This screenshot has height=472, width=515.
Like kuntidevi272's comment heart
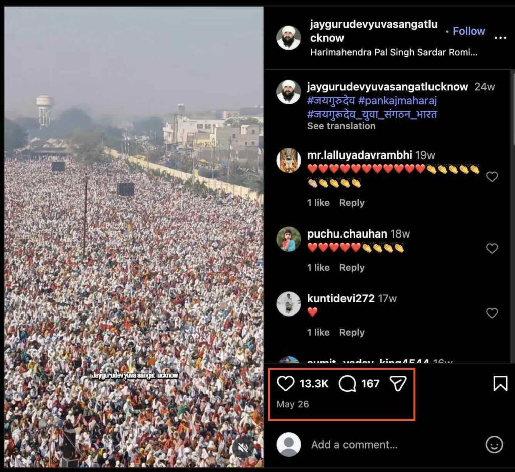[x=492, y=313]
